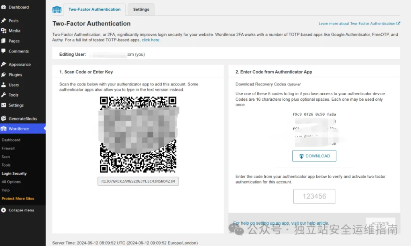411x246 pixels.
Task: Click the ACTIVATE button
Action: click(380, 224)
